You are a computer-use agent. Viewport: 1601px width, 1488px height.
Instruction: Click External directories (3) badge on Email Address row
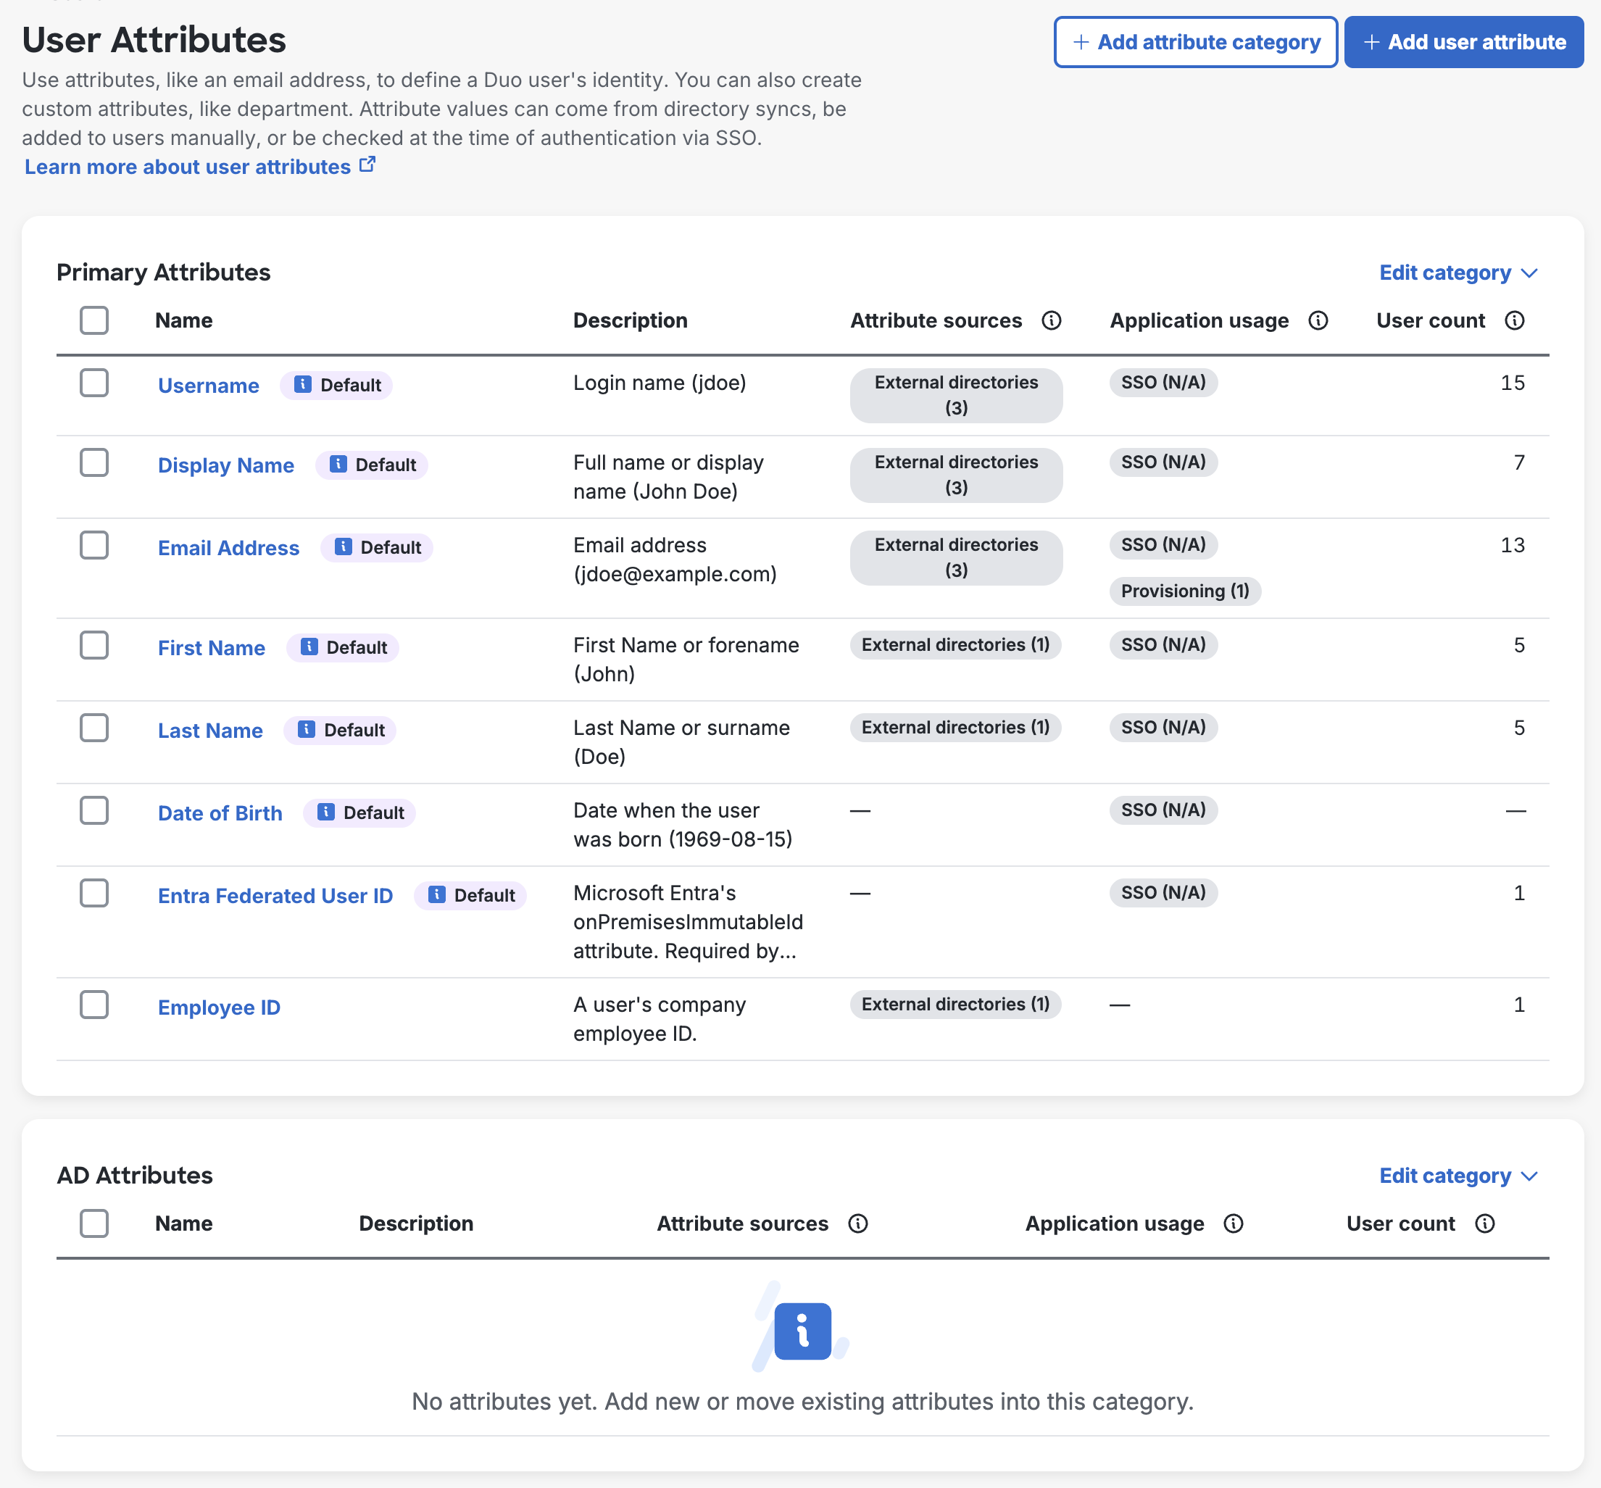(956, 557)
